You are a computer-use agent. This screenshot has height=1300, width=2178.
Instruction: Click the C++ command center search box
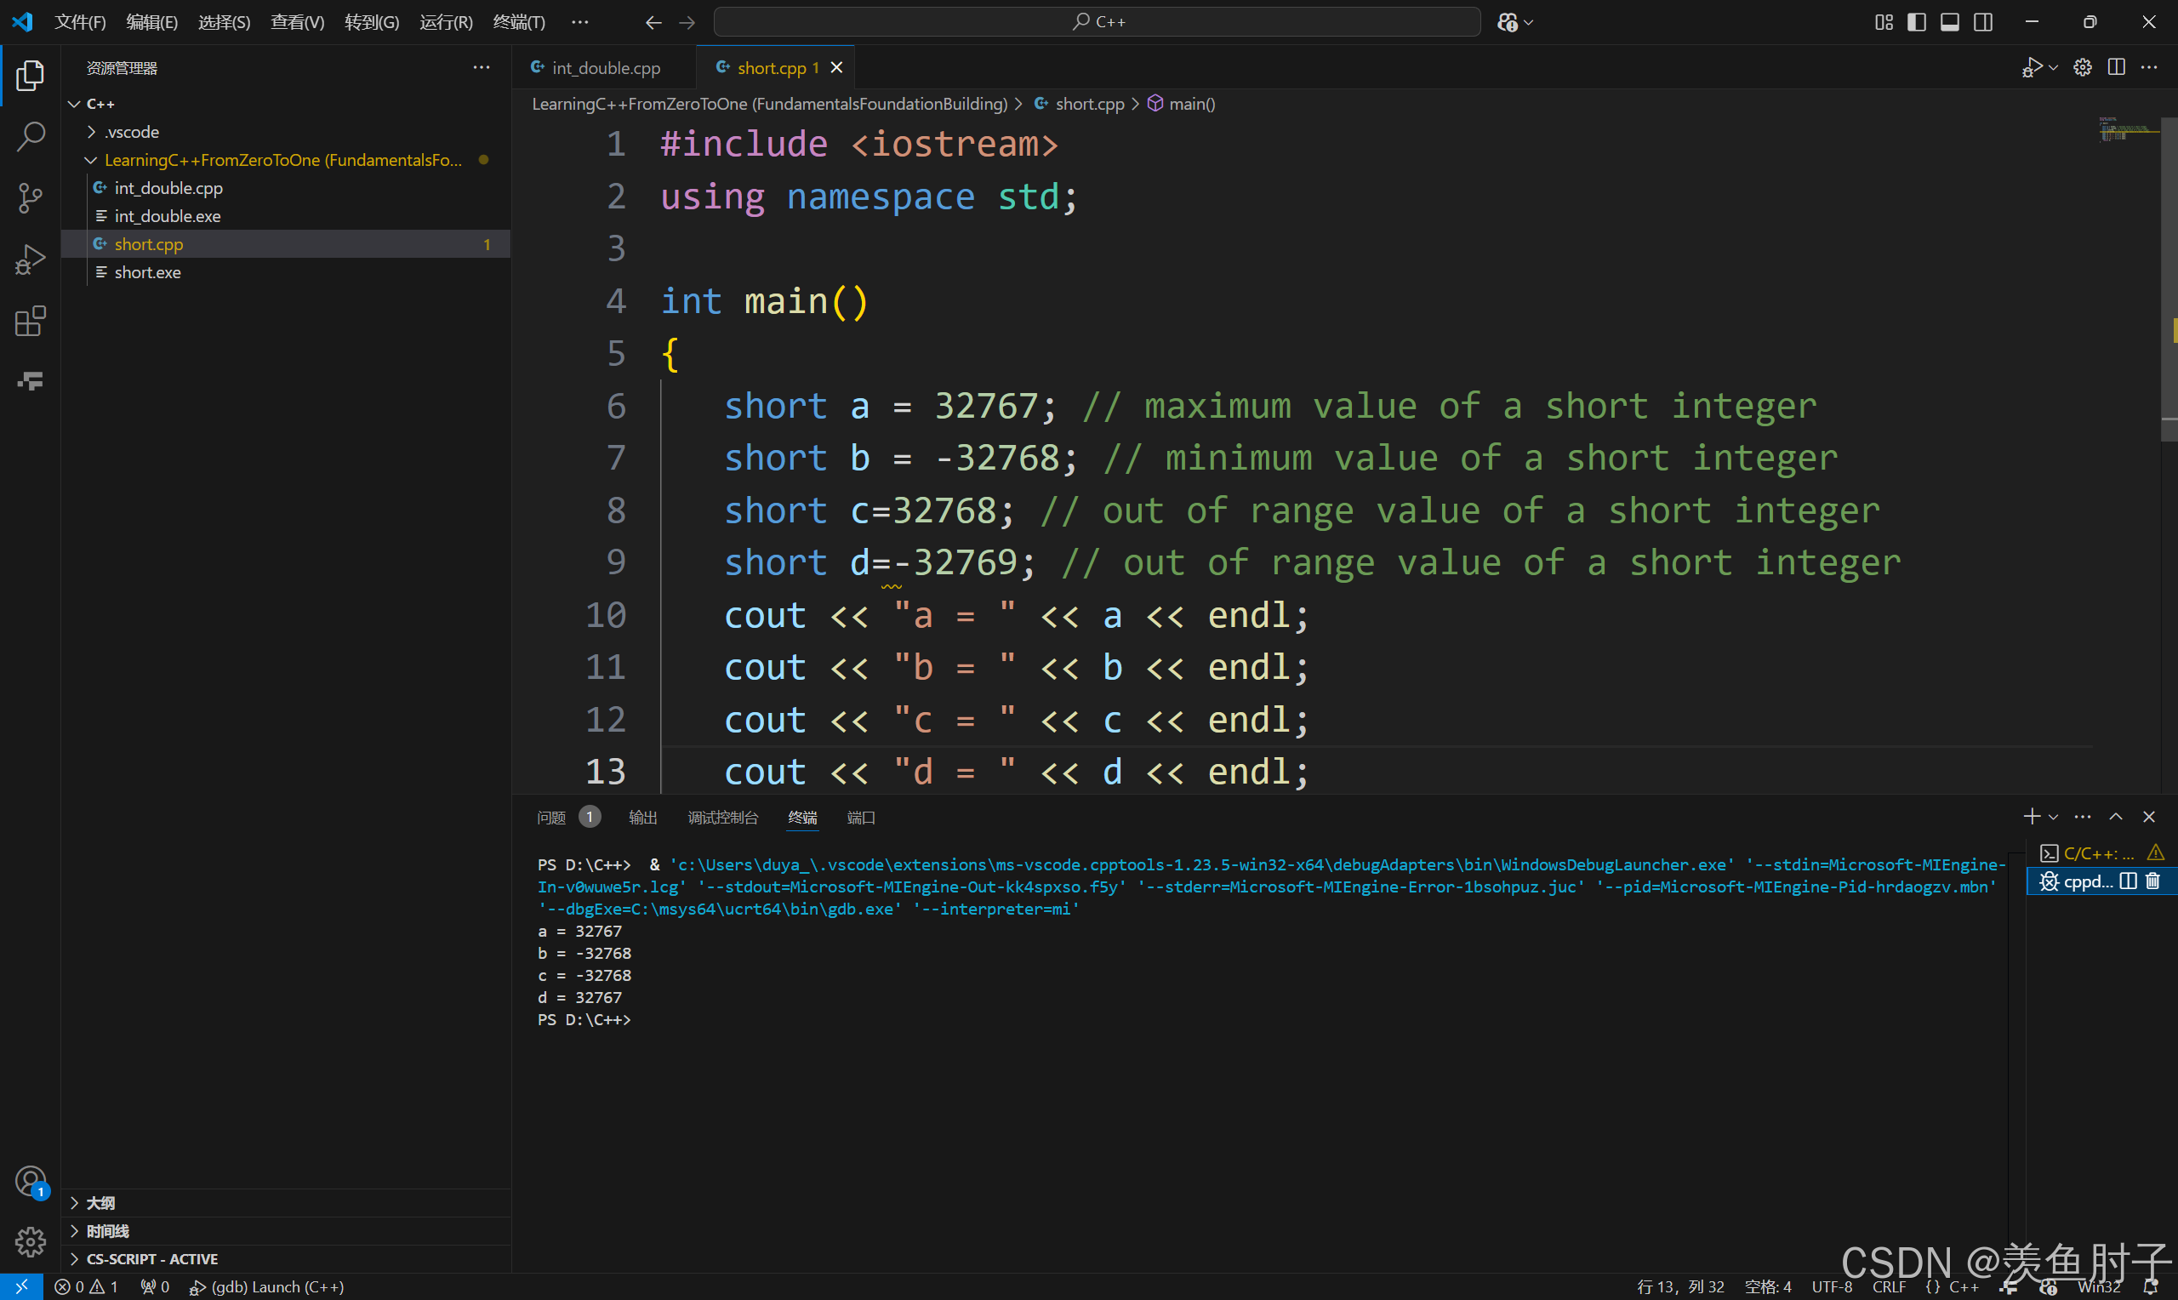pos(1097,22)
